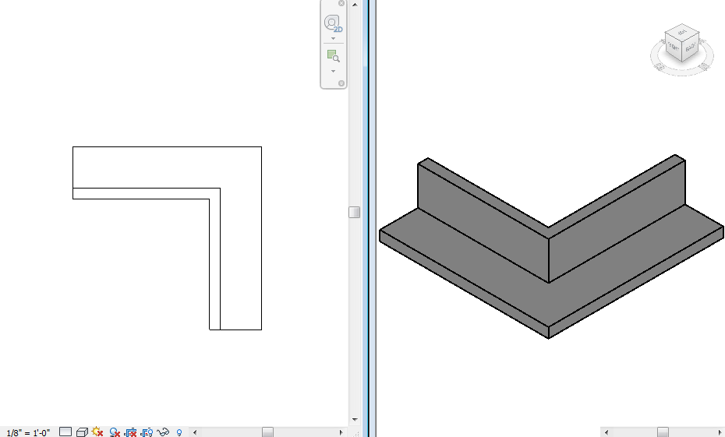Click 3D view horizontal scroll left arrow
This screenshot has width=725, height=437.
tap(606, 432)
